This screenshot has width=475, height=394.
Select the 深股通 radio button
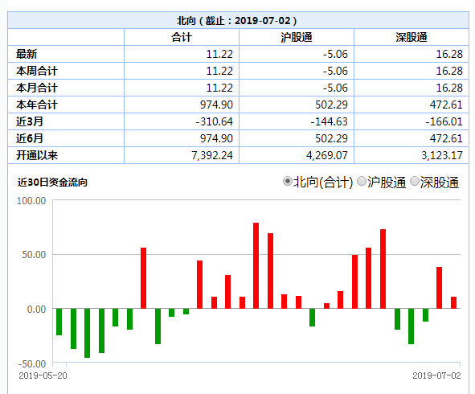415,182
